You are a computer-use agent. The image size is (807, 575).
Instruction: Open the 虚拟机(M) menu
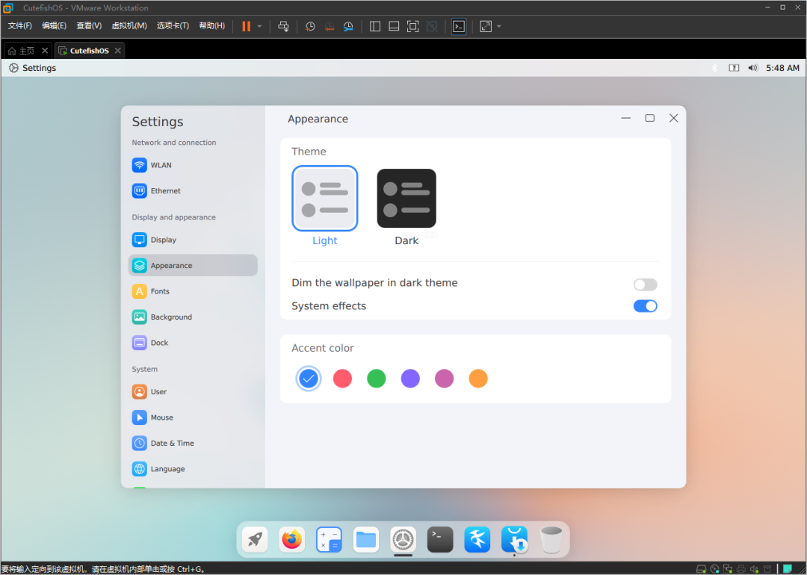tap(129, 26)
